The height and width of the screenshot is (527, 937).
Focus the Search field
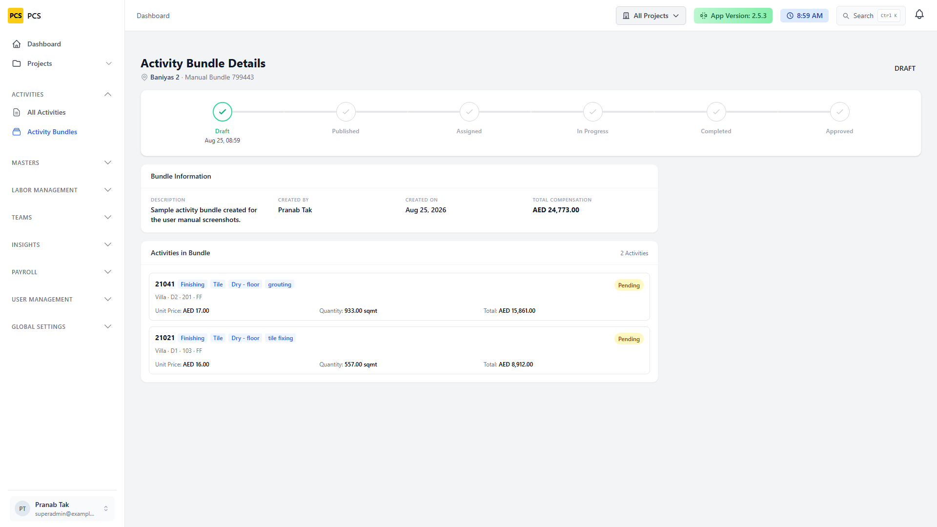pos(871,16)
